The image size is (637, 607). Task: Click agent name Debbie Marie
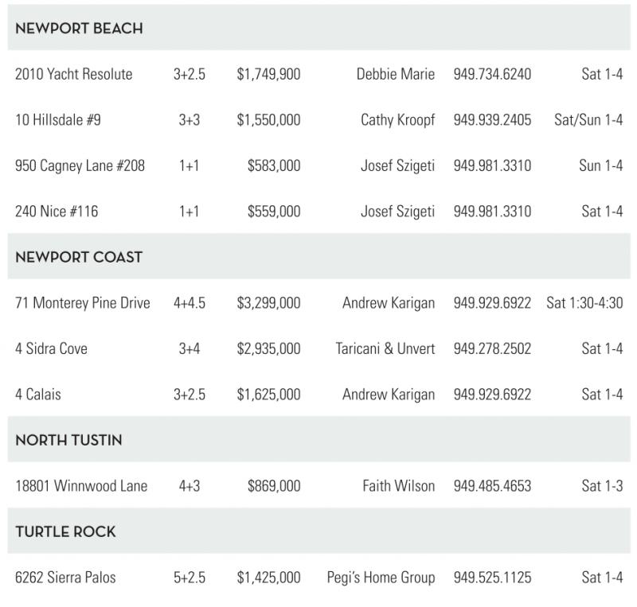click(396, 75)
